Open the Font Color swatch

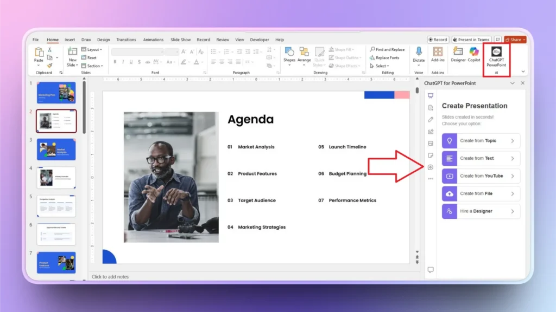197,61
